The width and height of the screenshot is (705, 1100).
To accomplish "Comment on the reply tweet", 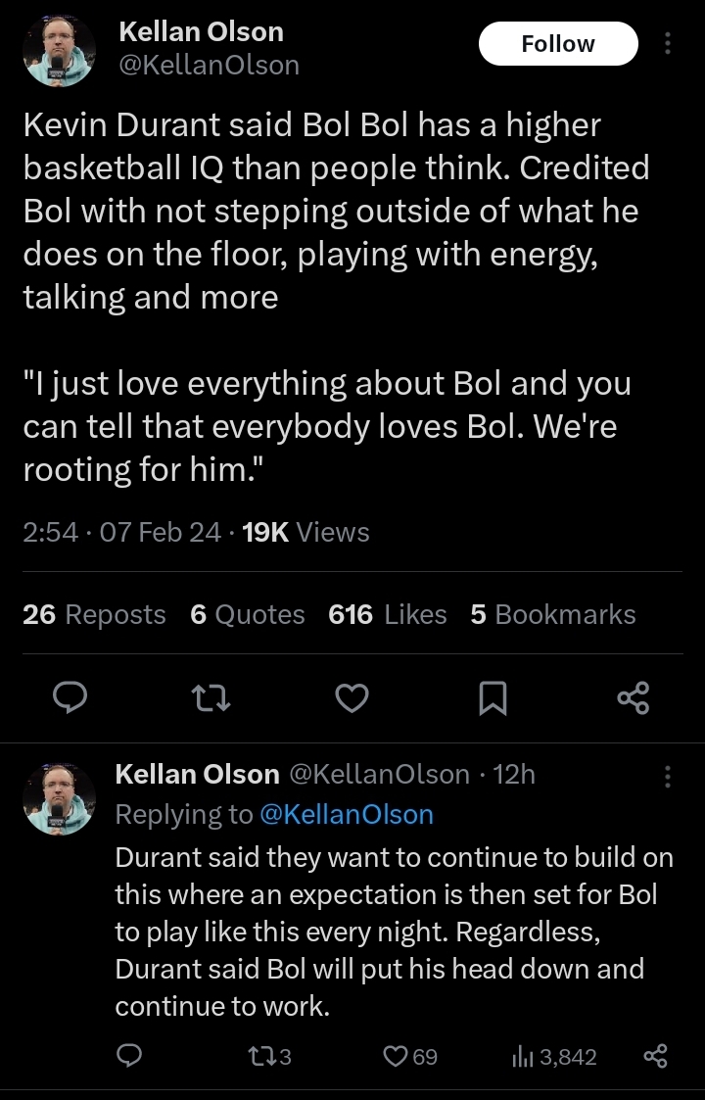I will (x=129, y=1056).
